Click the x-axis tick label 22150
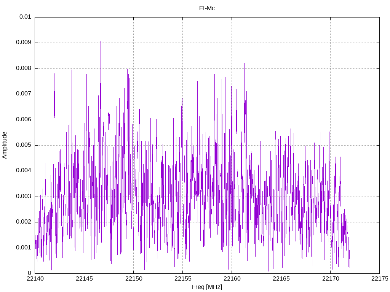 [133, 279]
